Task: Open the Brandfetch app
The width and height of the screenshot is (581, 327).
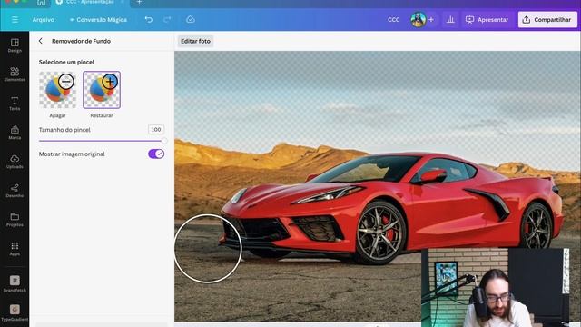Action: click(15, 283)
